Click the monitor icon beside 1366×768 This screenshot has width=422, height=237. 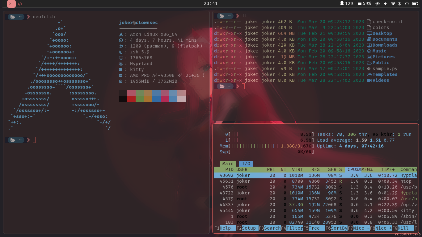tap(121, 58)
